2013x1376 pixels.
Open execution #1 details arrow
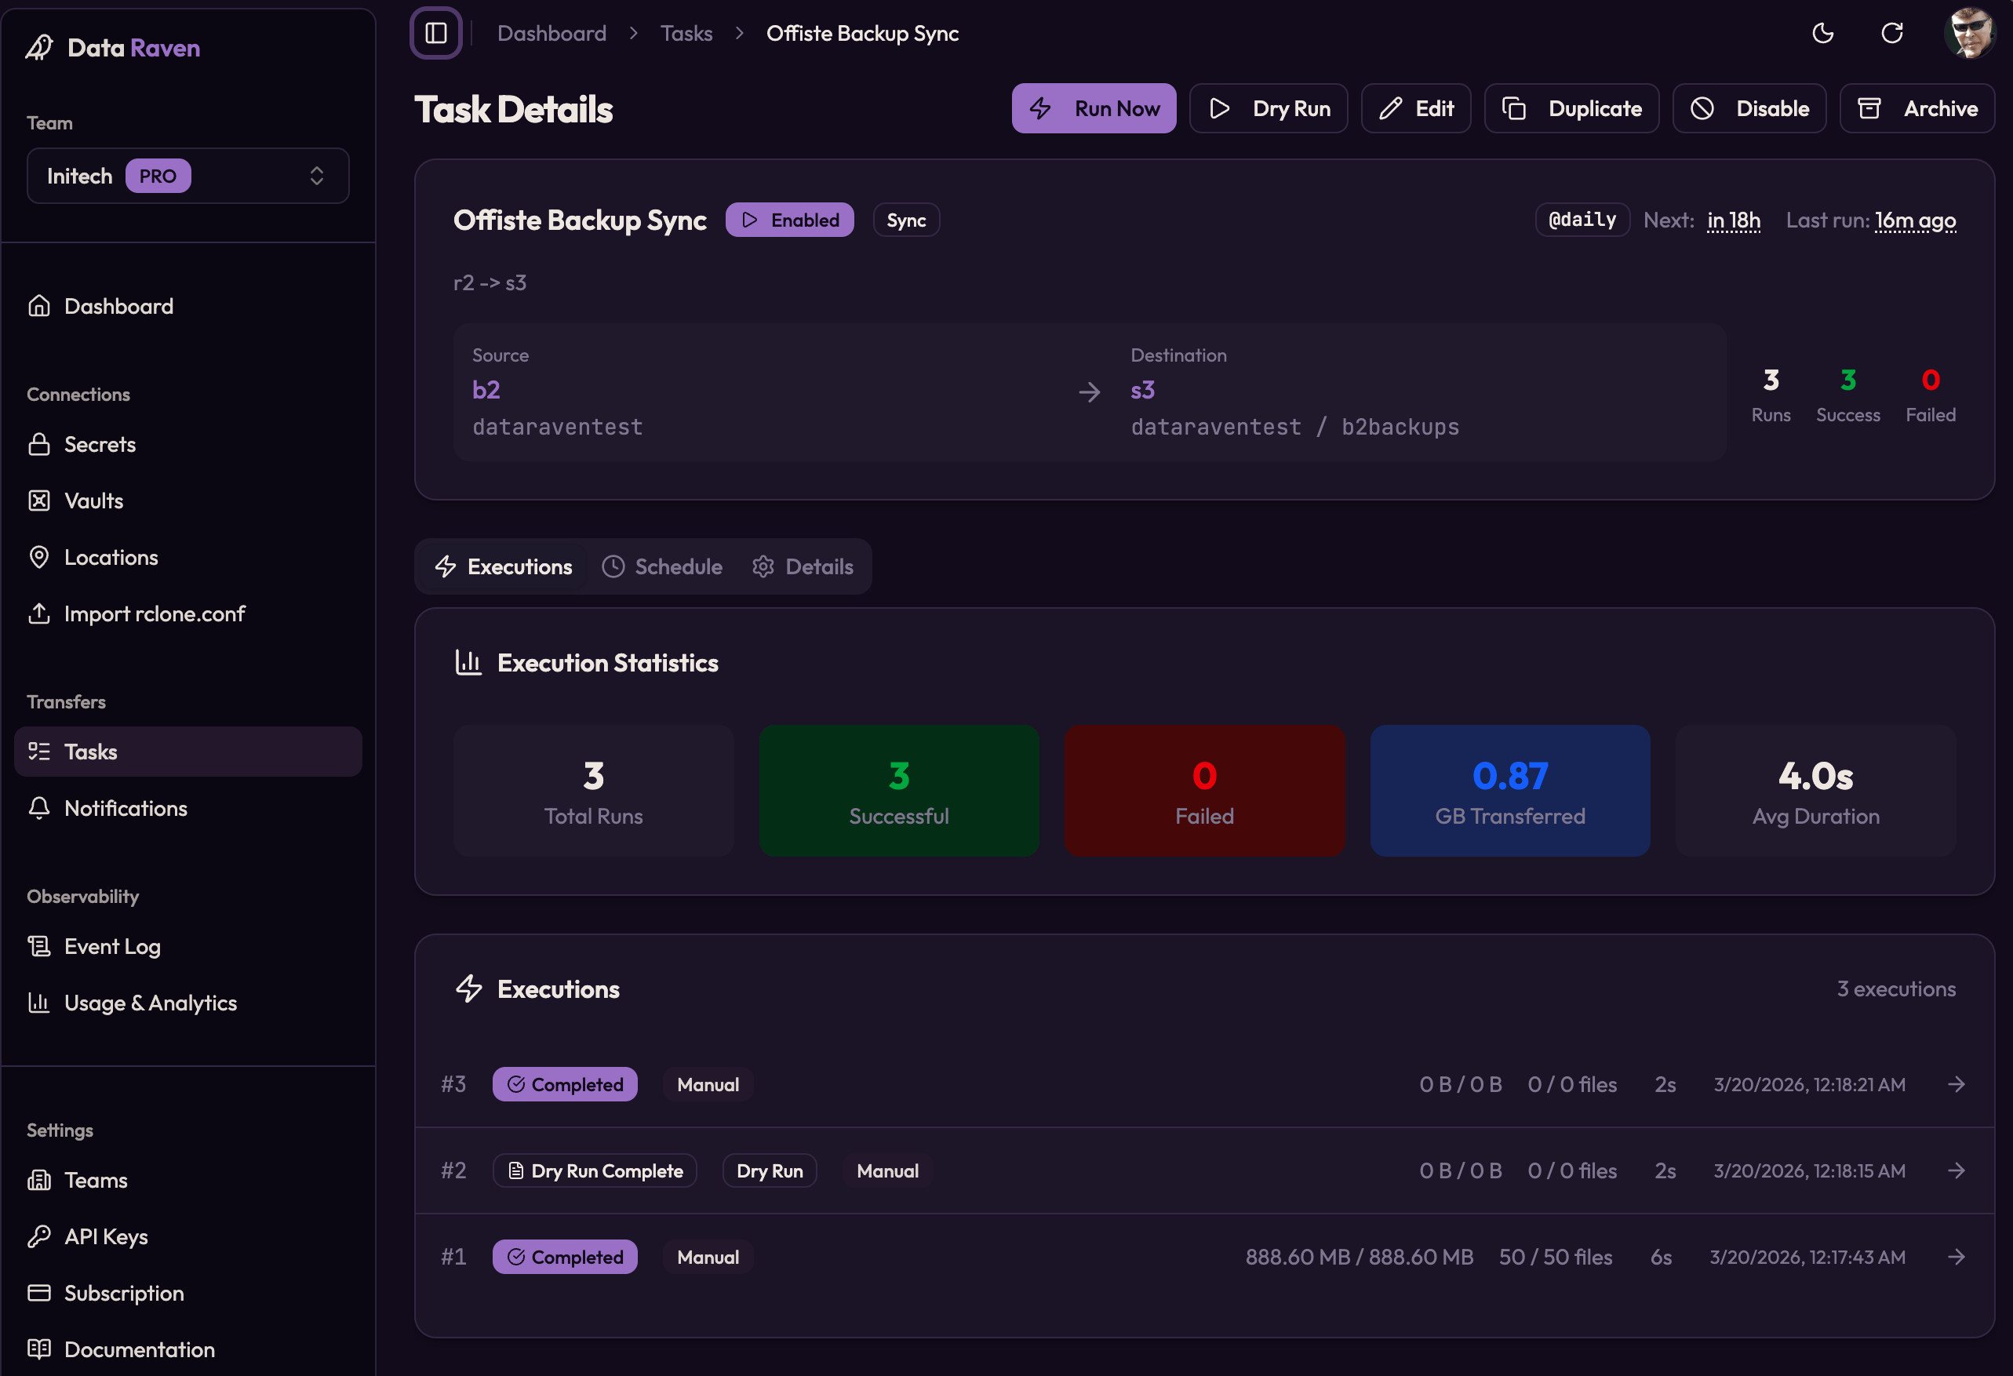coord(1956,1257)
